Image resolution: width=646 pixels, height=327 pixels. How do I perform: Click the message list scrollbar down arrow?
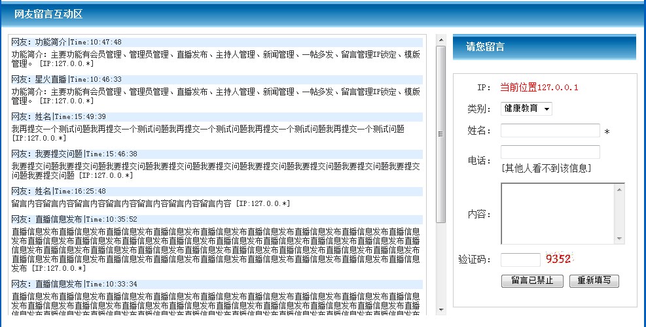pyautogui.click(x=440, y=309)
